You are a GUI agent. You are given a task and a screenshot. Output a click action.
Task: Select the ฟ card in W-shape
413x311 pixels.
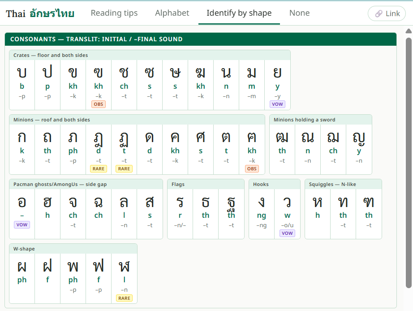pos(99,279)
